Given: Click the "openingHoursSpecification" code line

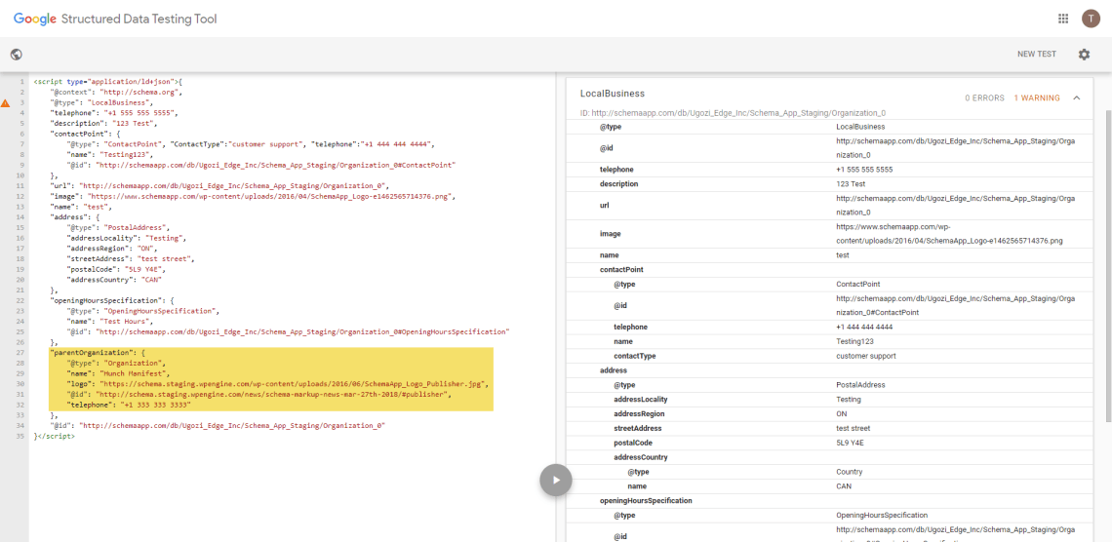Looking at the screenshot, I should pyautogui.click(x=112, y=300).
